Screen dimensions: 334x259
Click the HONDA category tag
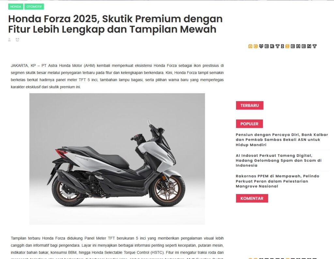(16, 7)
